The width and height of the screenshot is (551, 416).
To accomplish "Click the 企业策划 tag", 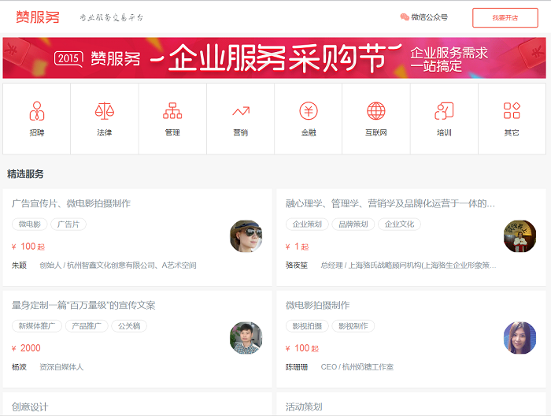I will 307,225.
